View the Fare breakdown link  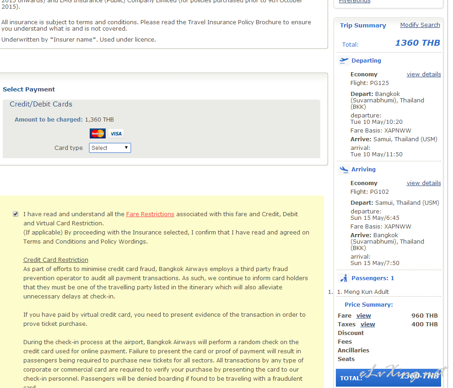tap(364, 316)
